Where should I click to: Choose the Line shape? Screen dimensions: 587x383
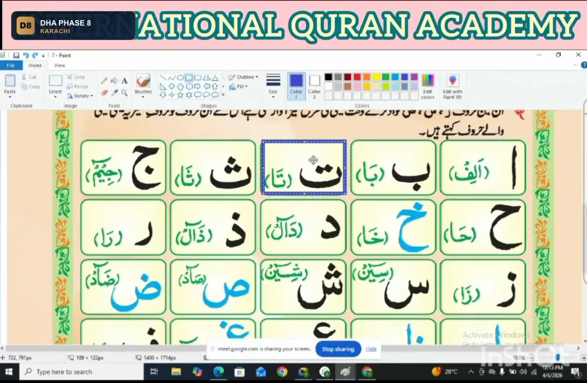(x=163, y=78)
